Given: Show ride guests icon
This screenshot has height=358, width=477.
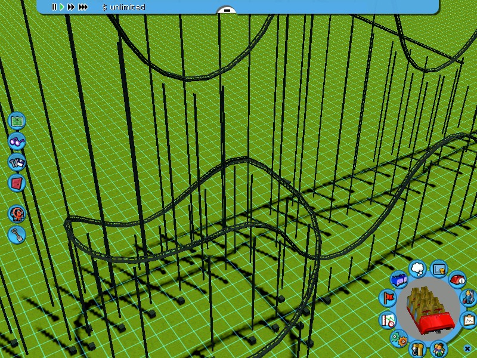Looking at the screenshot, I should pyautogui.click(x=438, y=350).
